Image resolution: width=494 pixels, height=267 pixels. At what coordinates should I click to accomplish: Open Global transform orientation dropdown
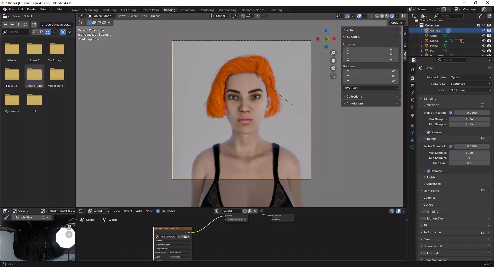[x=219, y=16]
